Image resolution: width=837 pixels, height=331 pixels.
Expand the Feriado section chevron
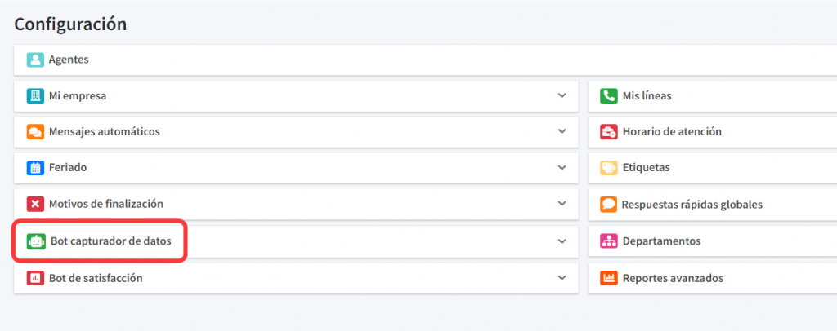[x=562, y=168]
